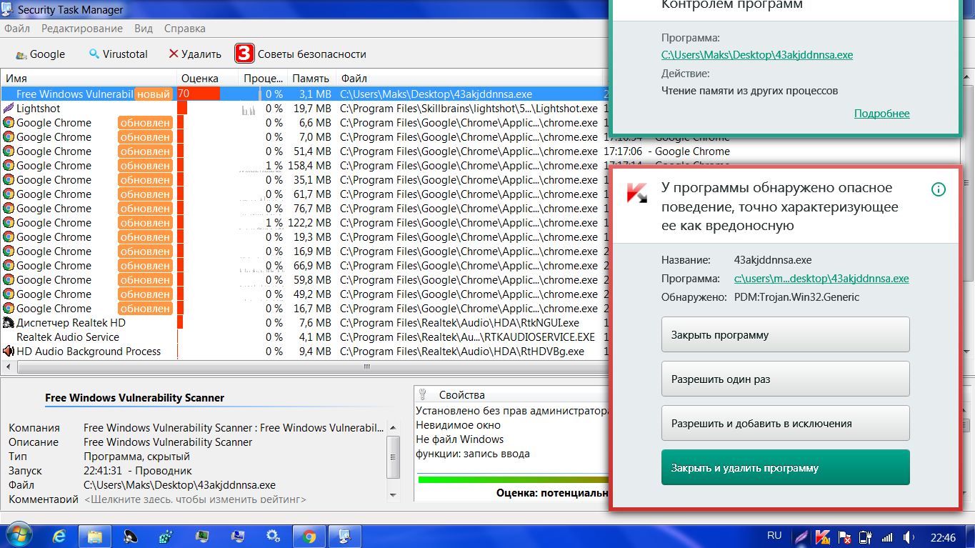
Task: Click Chrome icon on the 35,1 MB row
Action: click(x=9, y=180)
